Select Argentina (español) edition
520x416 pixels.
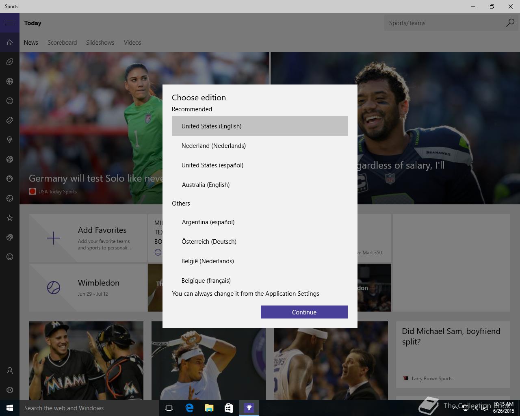[260, 222]
